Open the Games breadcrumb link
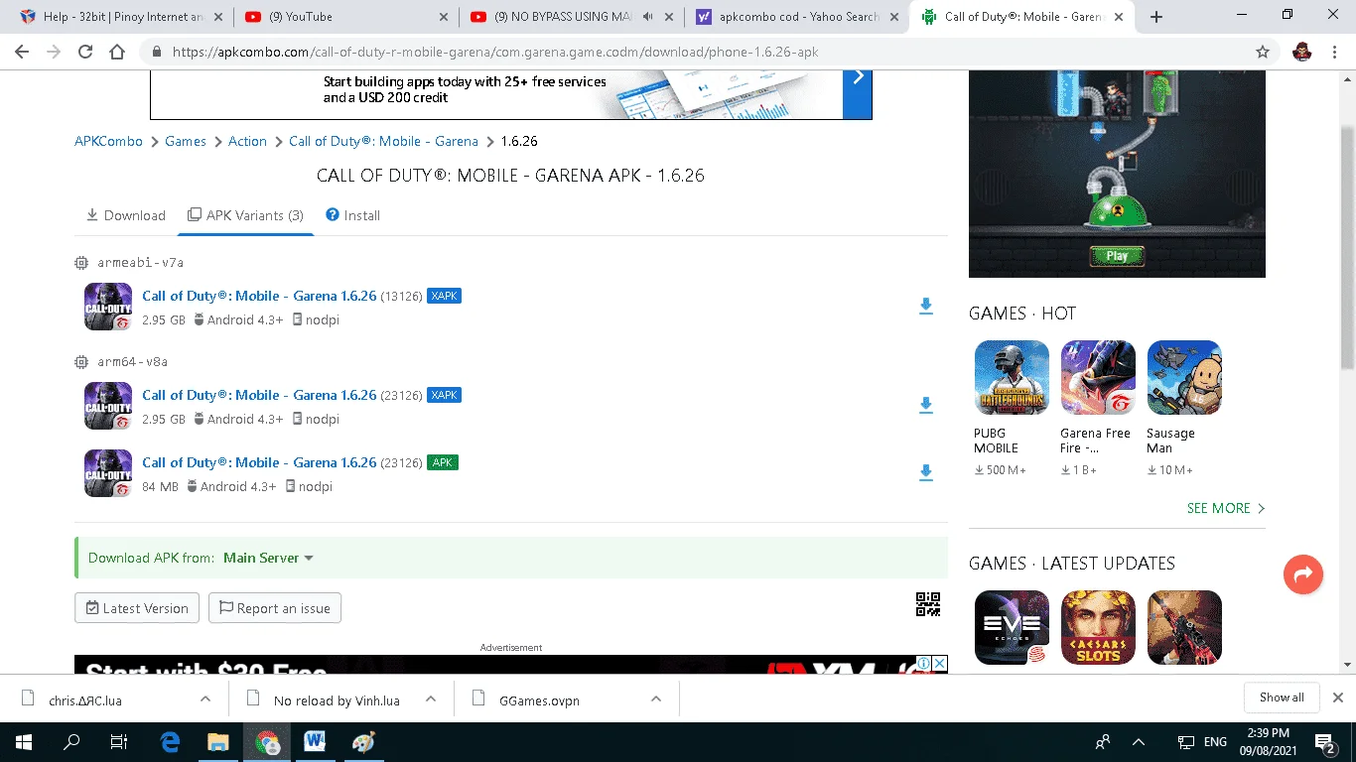1356x762 pixels. point(186,141)
